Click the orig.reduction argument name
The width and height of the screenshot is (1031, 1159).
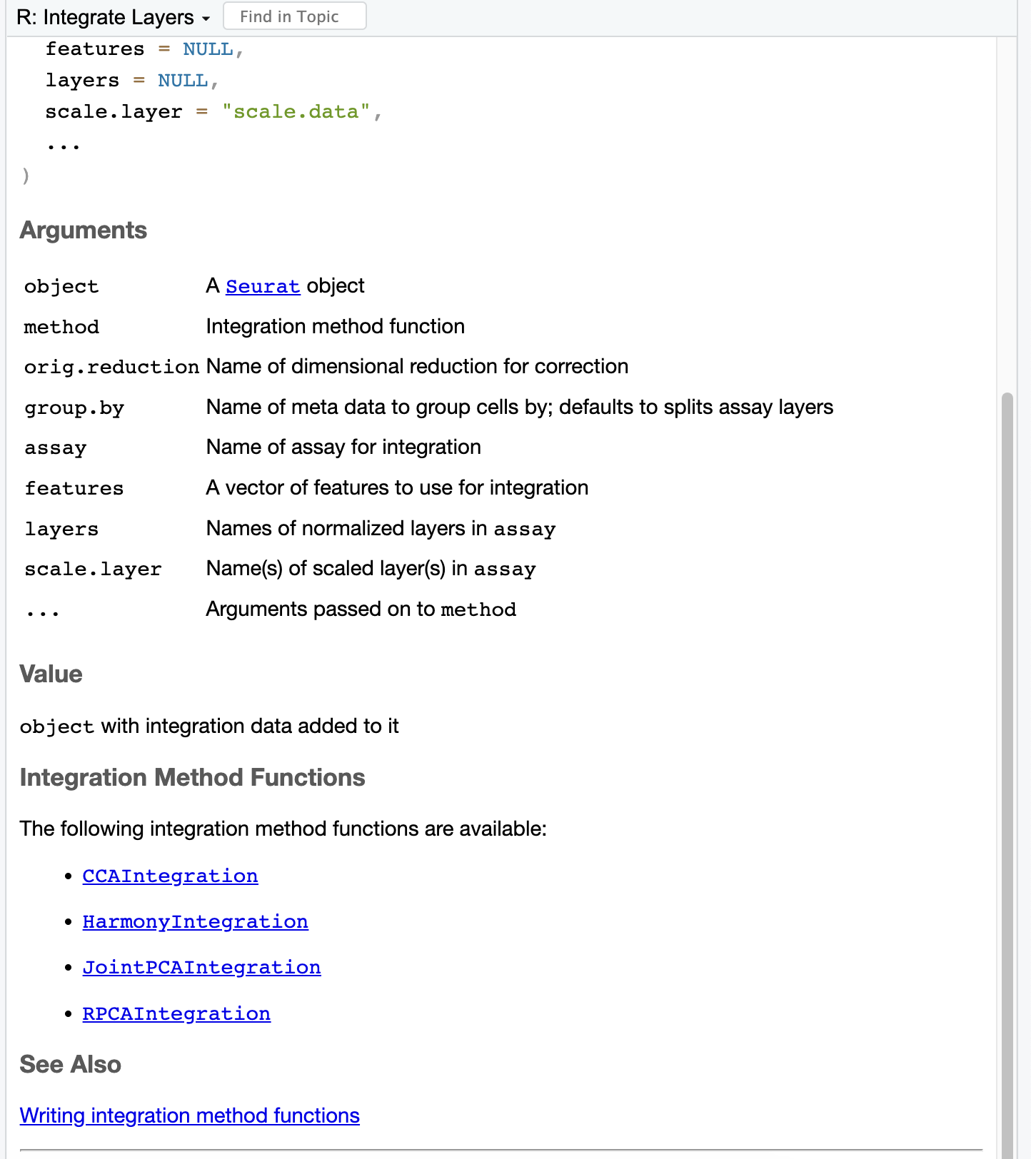click(x=111, y=366)
